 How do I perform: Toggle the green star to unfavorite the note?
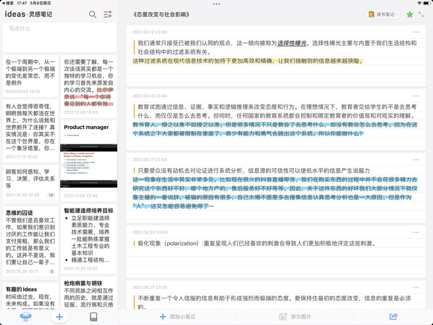click(x=410, y=14)
